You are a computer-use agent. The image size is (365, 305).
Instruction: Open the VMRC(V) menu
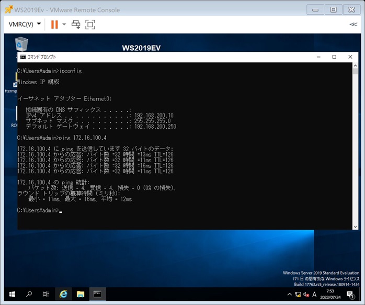tap(25, 24)
